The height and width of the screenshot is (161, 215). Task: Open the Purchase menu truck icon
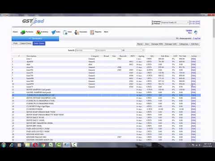[23, 32]
